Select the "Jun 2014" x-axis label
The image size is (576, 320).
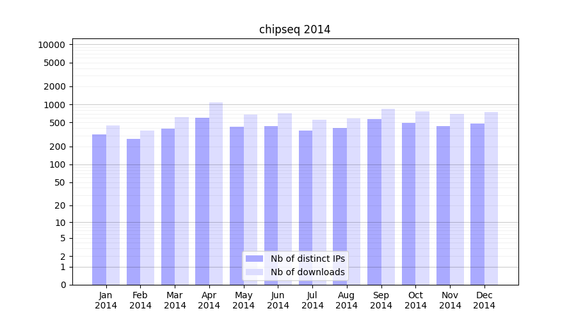pos(278,300)
